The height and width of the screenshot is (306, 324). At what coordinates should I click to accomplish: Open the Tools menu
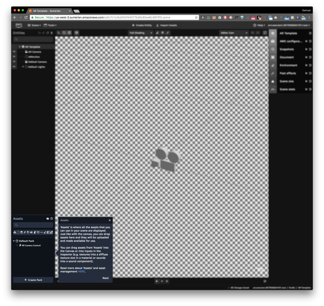[49, 25]
